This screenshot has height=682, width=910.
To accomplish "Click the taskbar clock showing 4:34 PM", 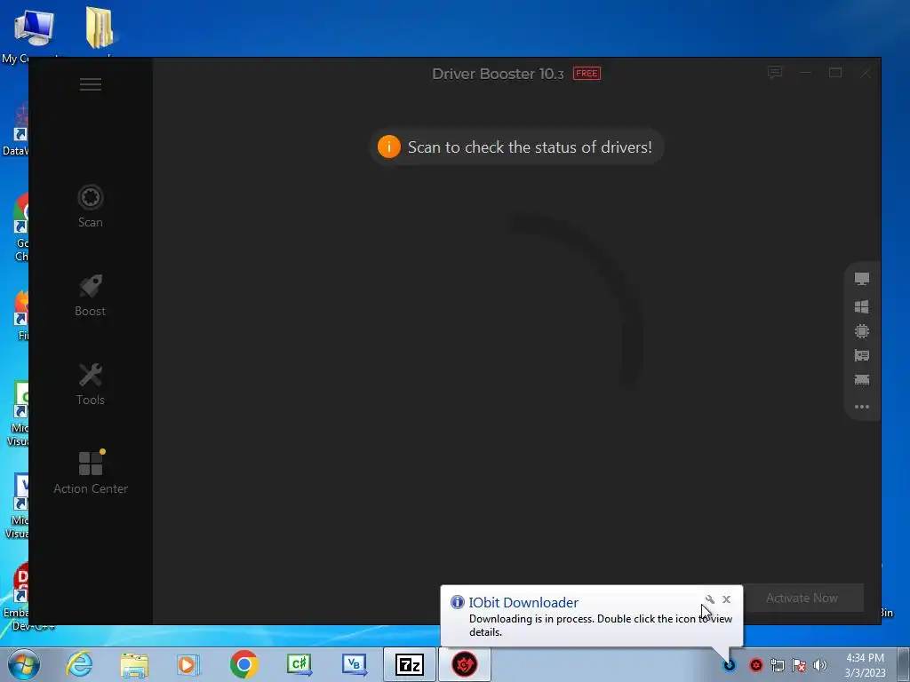I will click(x=865, y=665).
